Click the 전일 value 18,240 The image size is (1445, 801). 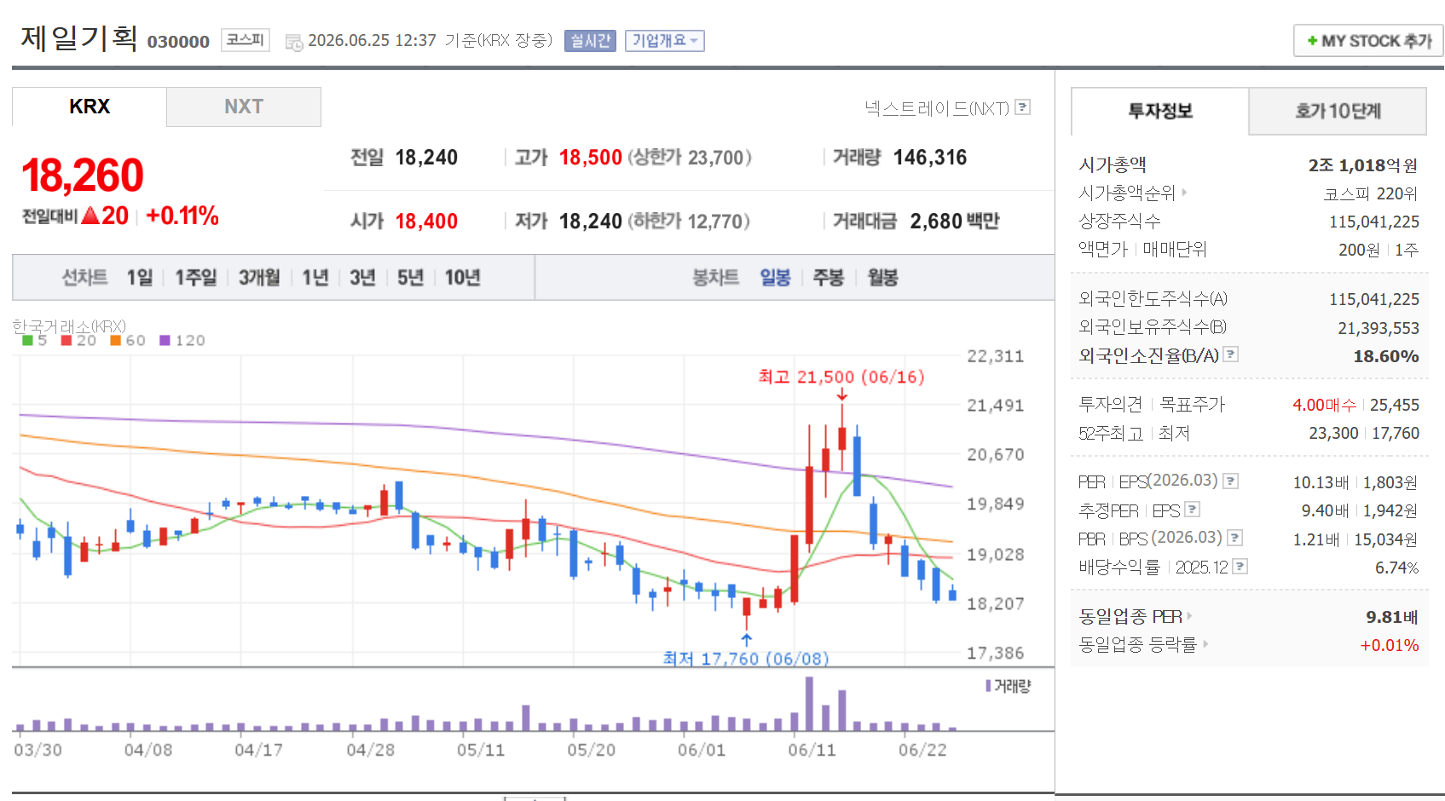tap(426, 158)
